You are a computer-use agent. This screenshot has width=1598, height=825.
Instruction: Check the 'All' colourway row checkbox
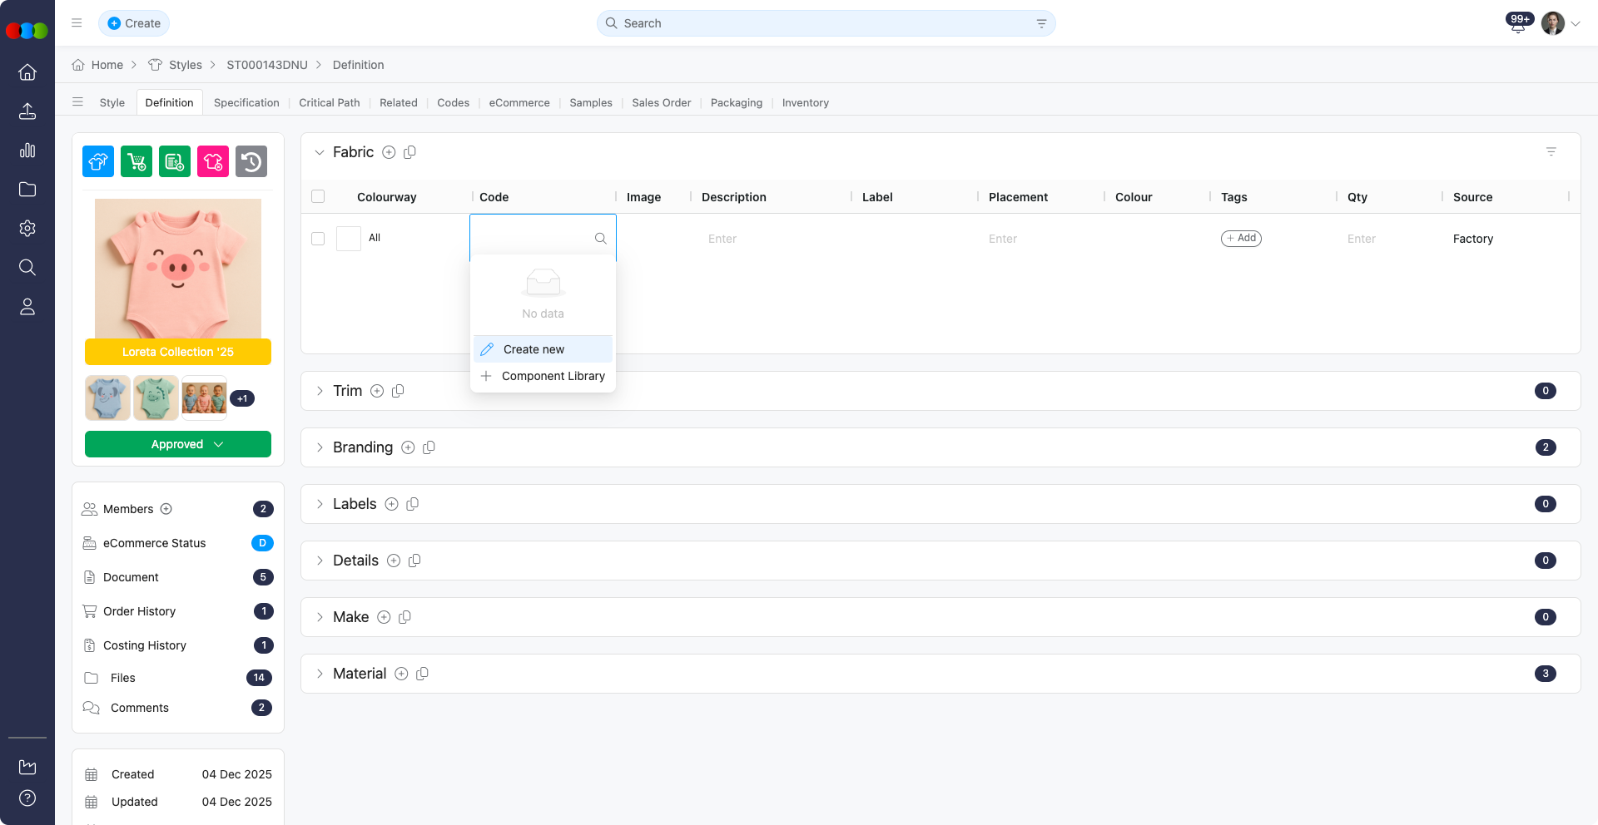pyautogui.click(x=318, y=239)
